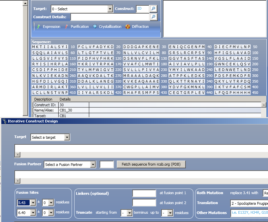Click the Roth Mutation replace 3.41 with field
The width and height of the screenshot is (268, 222).
point(265,193)
